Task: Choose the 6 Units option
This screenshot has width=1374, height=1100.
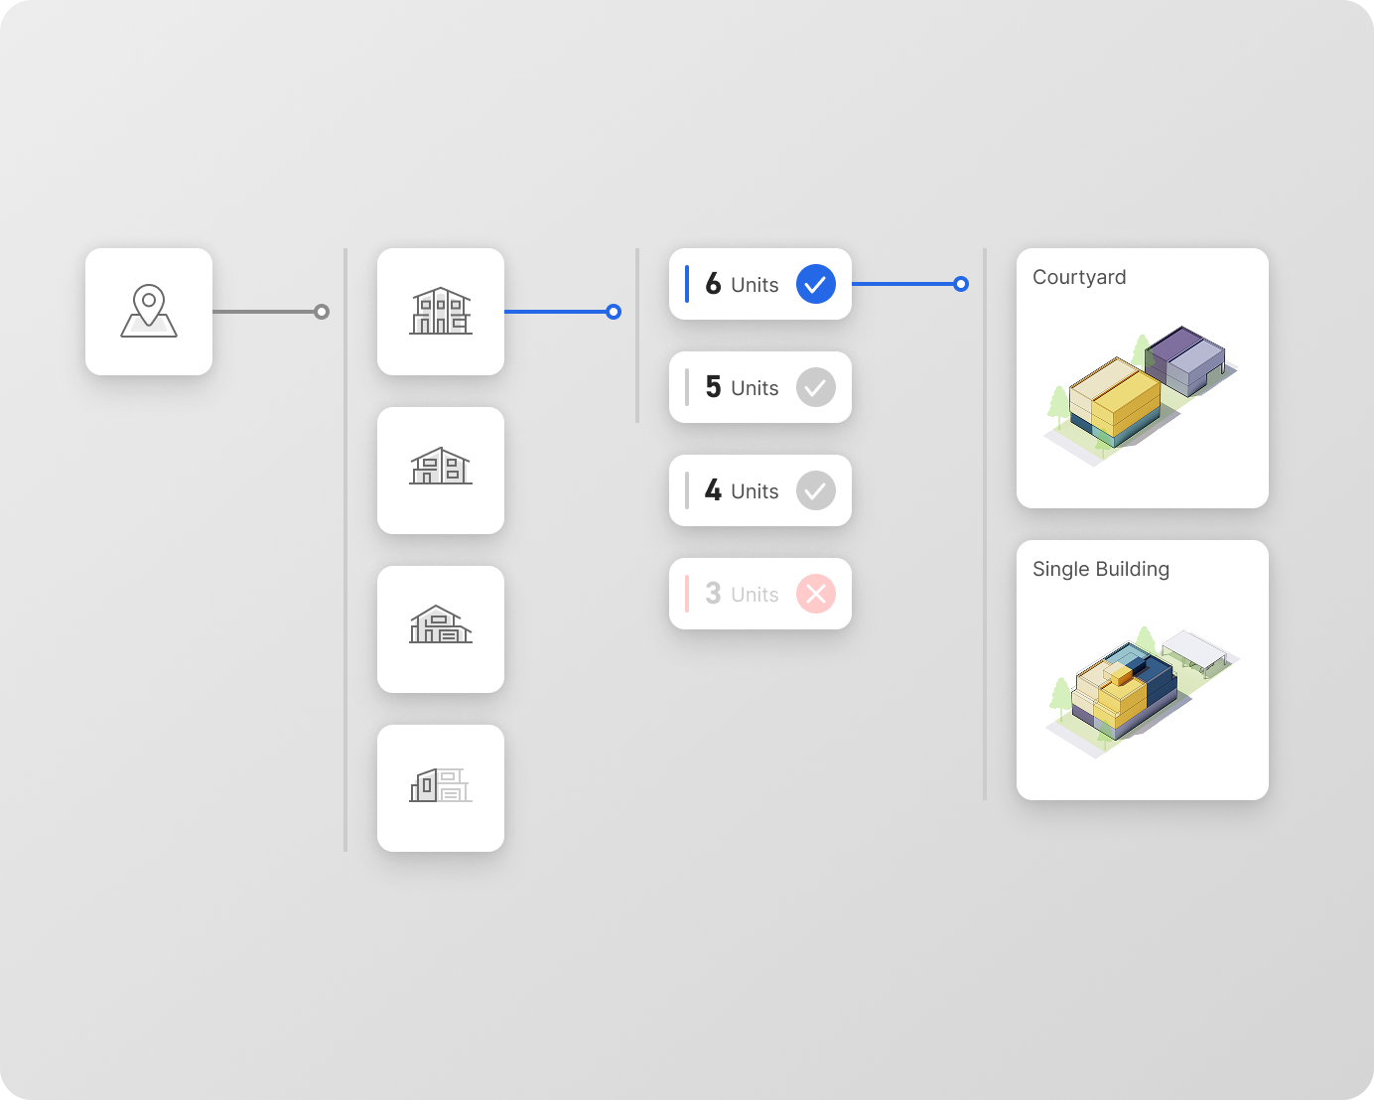Action: tap(760, 284)
